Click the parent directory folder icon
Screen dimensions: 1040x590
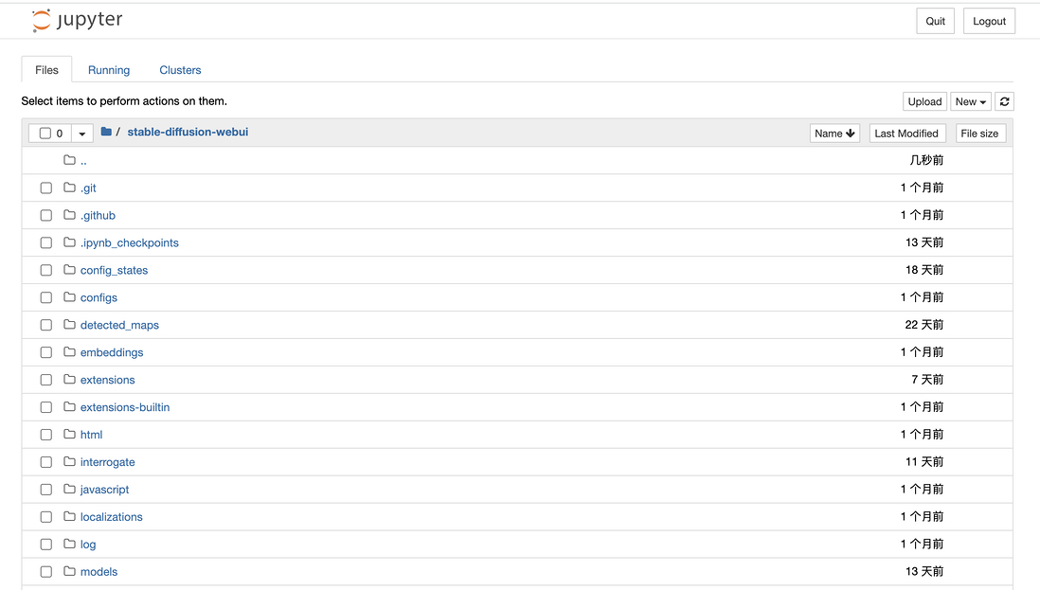pyautogui.click(x=69, y=160)
